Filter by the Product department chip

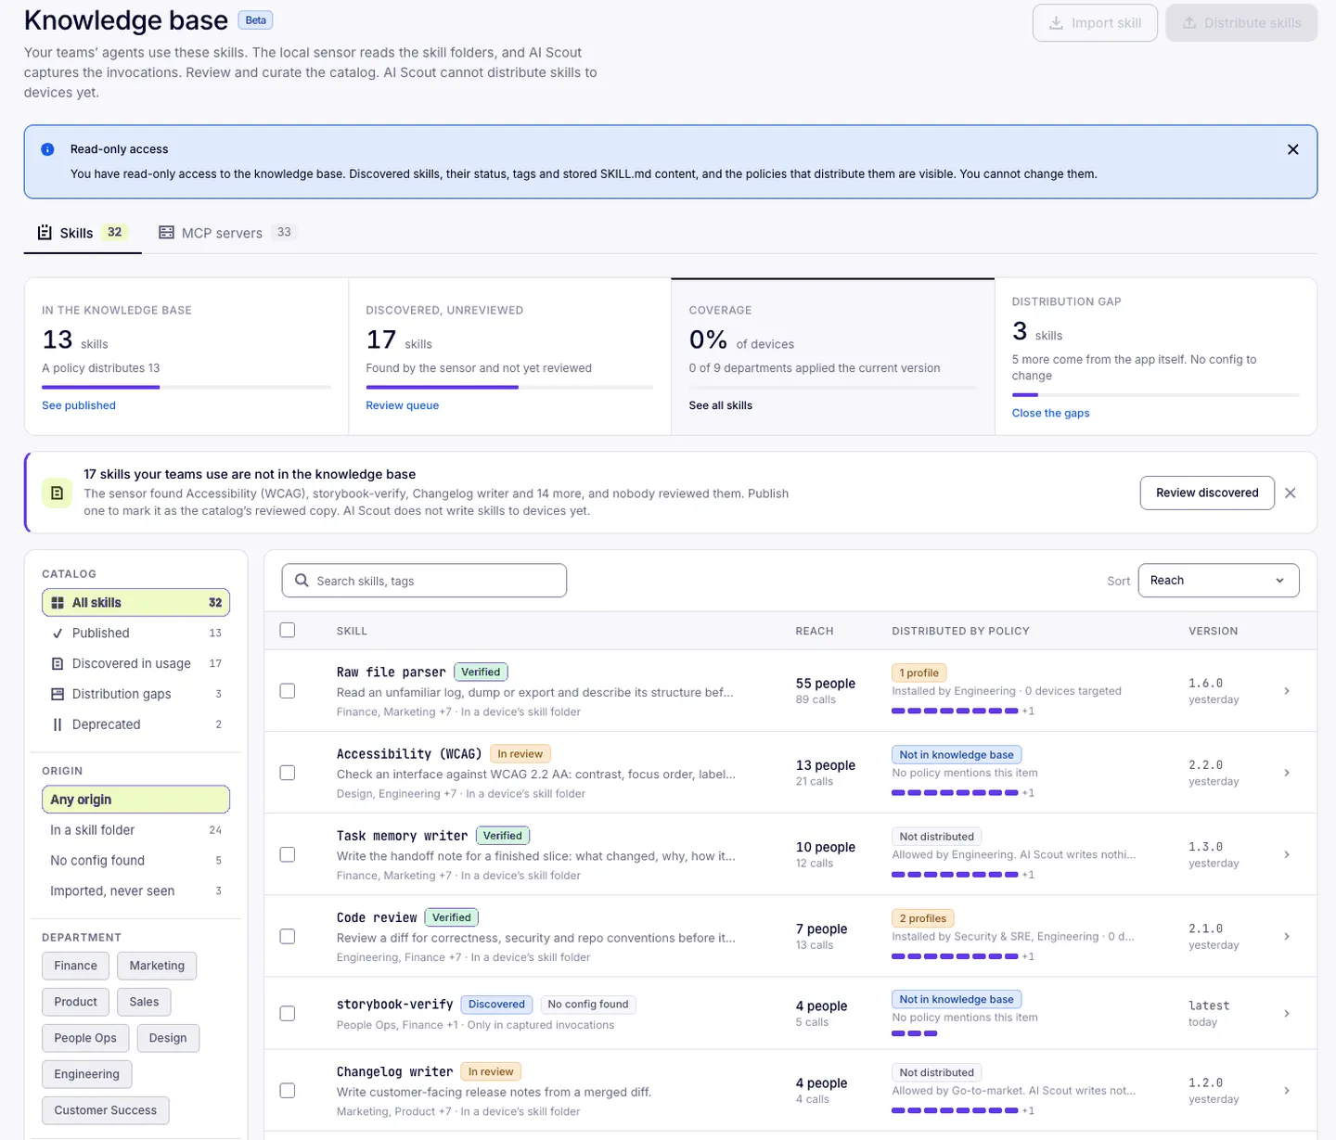pyautogui.click(x=75, y=1002)
